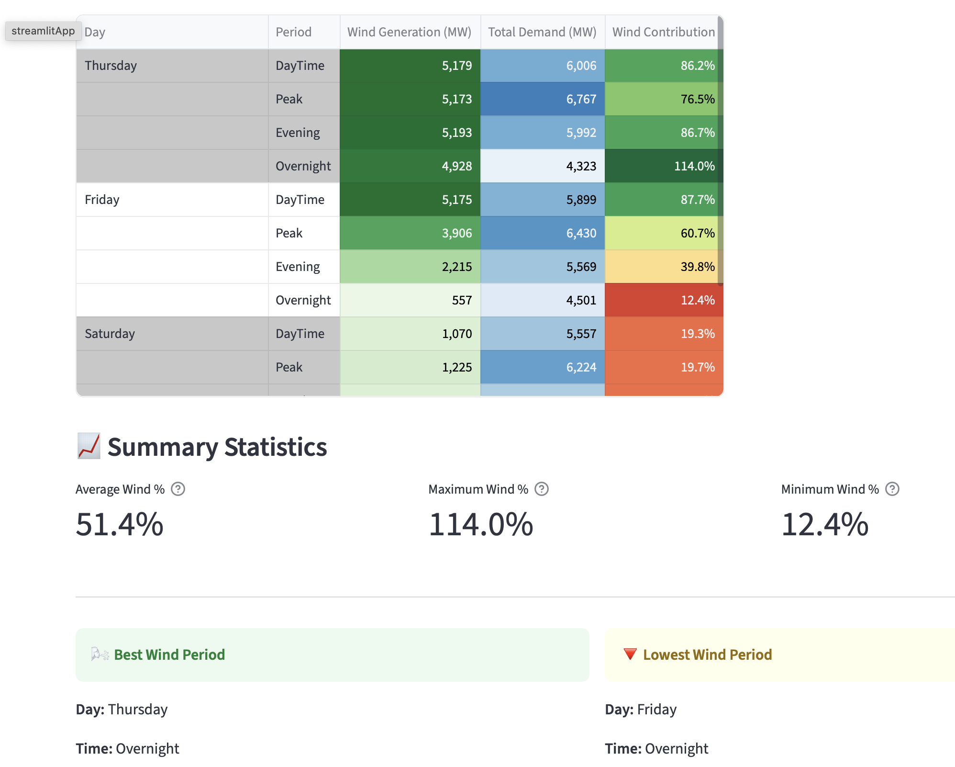Click the streamlitApp tooltip label

43,31
